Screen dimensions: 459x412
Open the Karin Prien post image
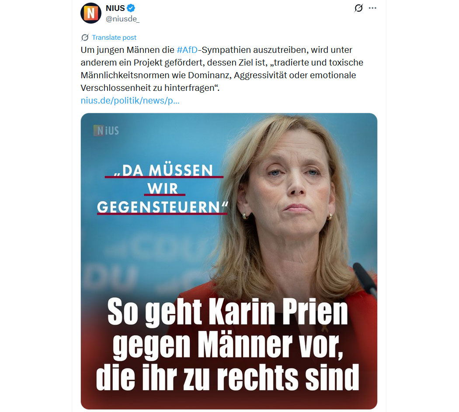229,261
